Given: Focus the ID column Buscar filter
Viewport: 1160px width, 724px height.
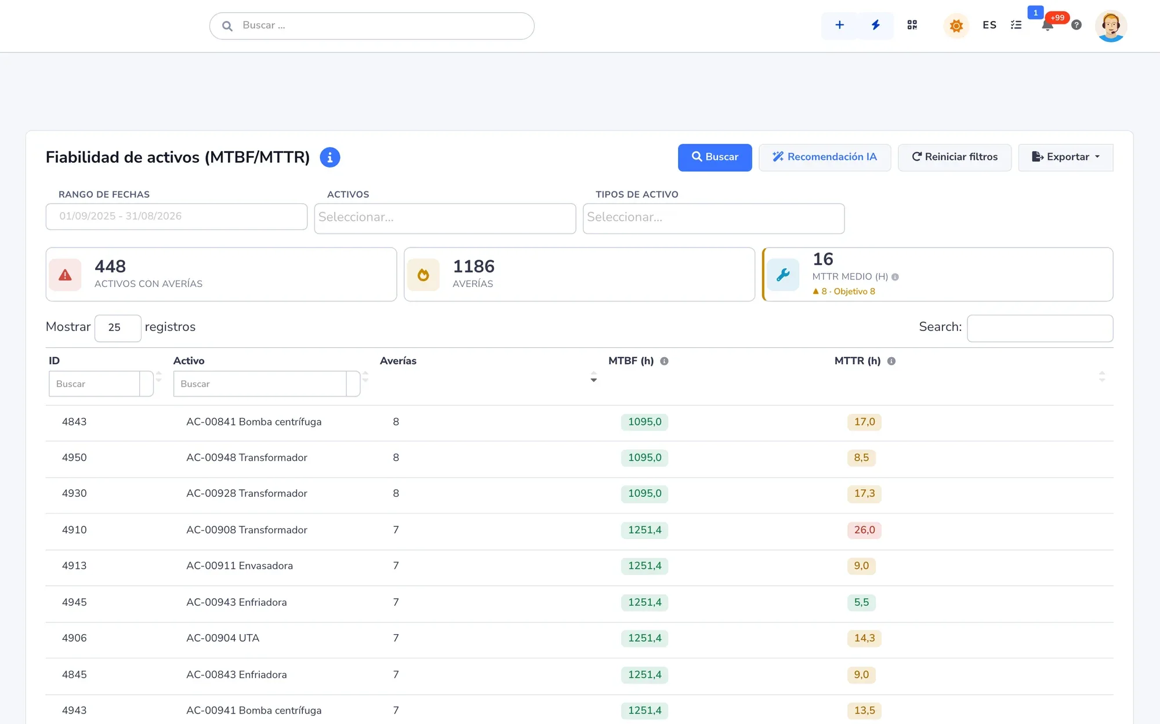Looking at the screenshot, I should [x=94, y=384].
